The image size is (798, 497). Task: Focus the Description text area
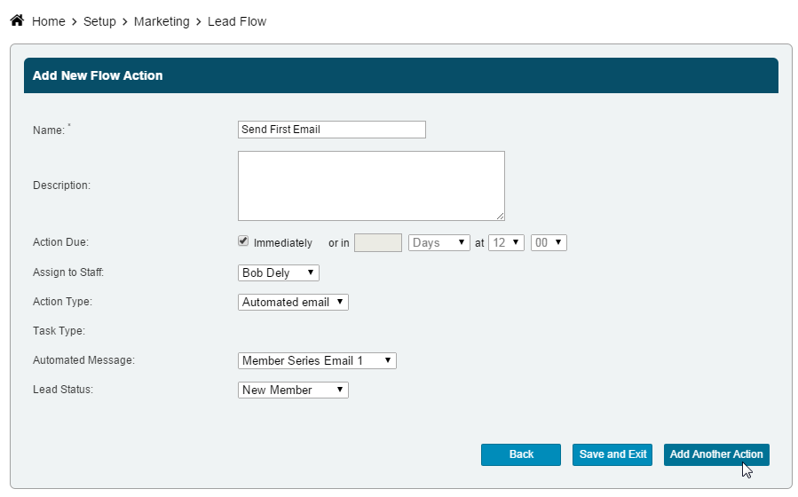pos(370,185)
